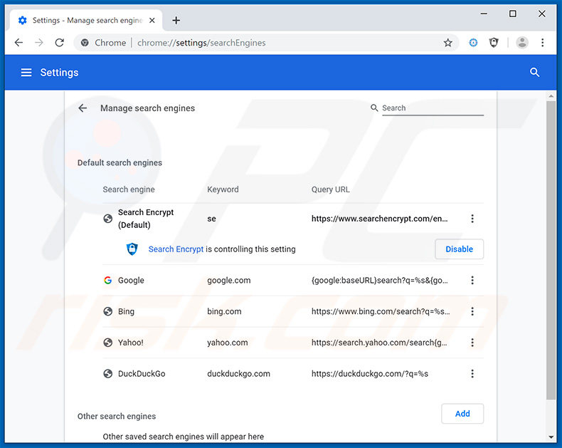Screen dimensions: 562x448
Task: Minimize the Chrome window
Action: tap(484, 14)
